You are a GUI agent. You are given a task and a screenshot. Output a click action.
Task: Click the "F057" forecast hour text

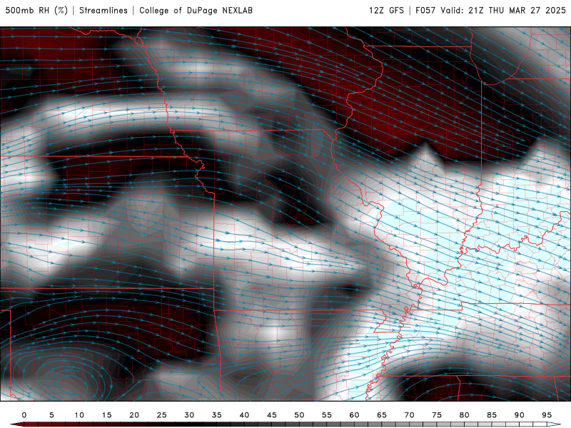pyautogui.click(x=425, y=10)
